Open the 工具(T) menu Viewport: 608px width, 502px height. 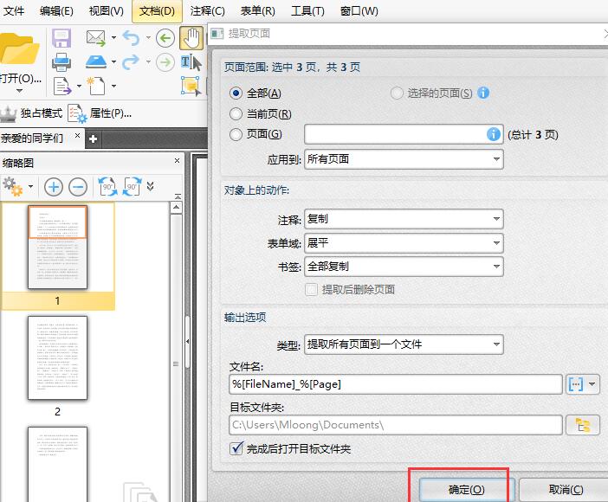[307, 11]
